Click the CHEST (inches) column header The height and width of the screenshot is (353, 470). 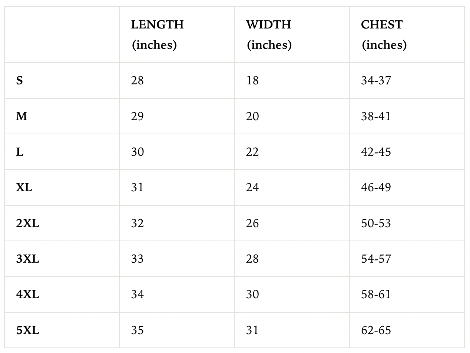click(407, 34)
